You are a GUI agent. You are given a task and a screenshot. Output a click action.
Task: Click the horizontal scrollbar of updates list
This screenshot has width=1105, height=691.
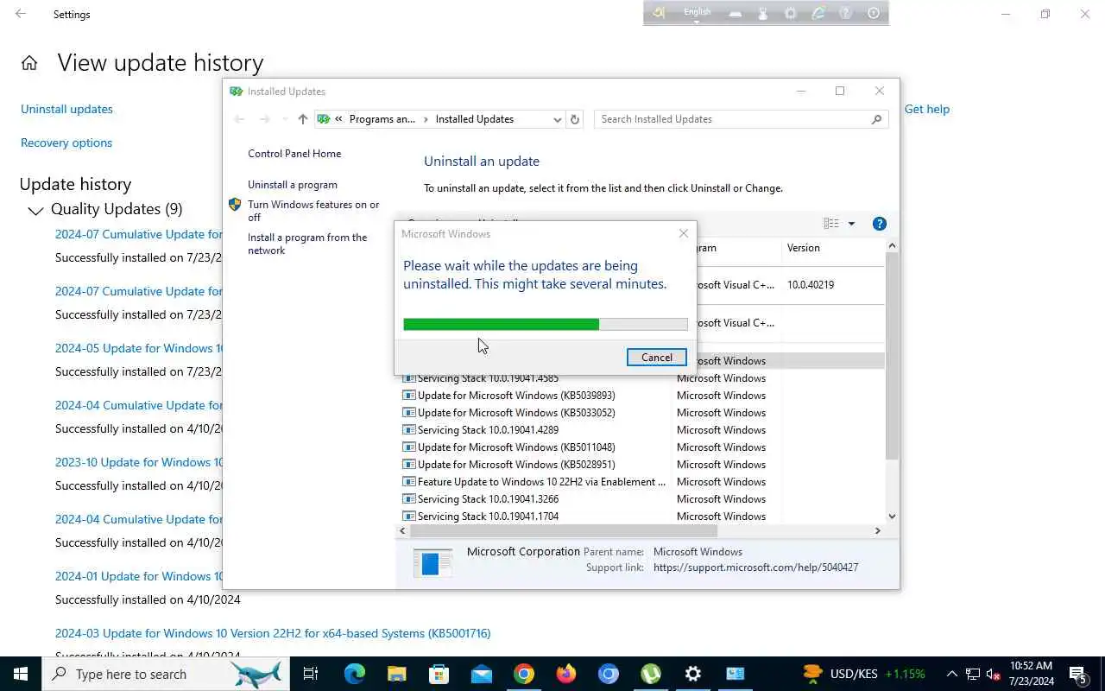point(564,530)
